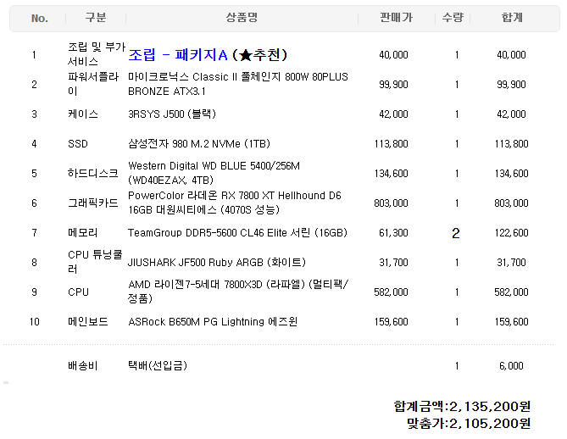This screenshot has width=567, height=439.
Task: Select the 42,000 total for the case
Action: point(511,114)
